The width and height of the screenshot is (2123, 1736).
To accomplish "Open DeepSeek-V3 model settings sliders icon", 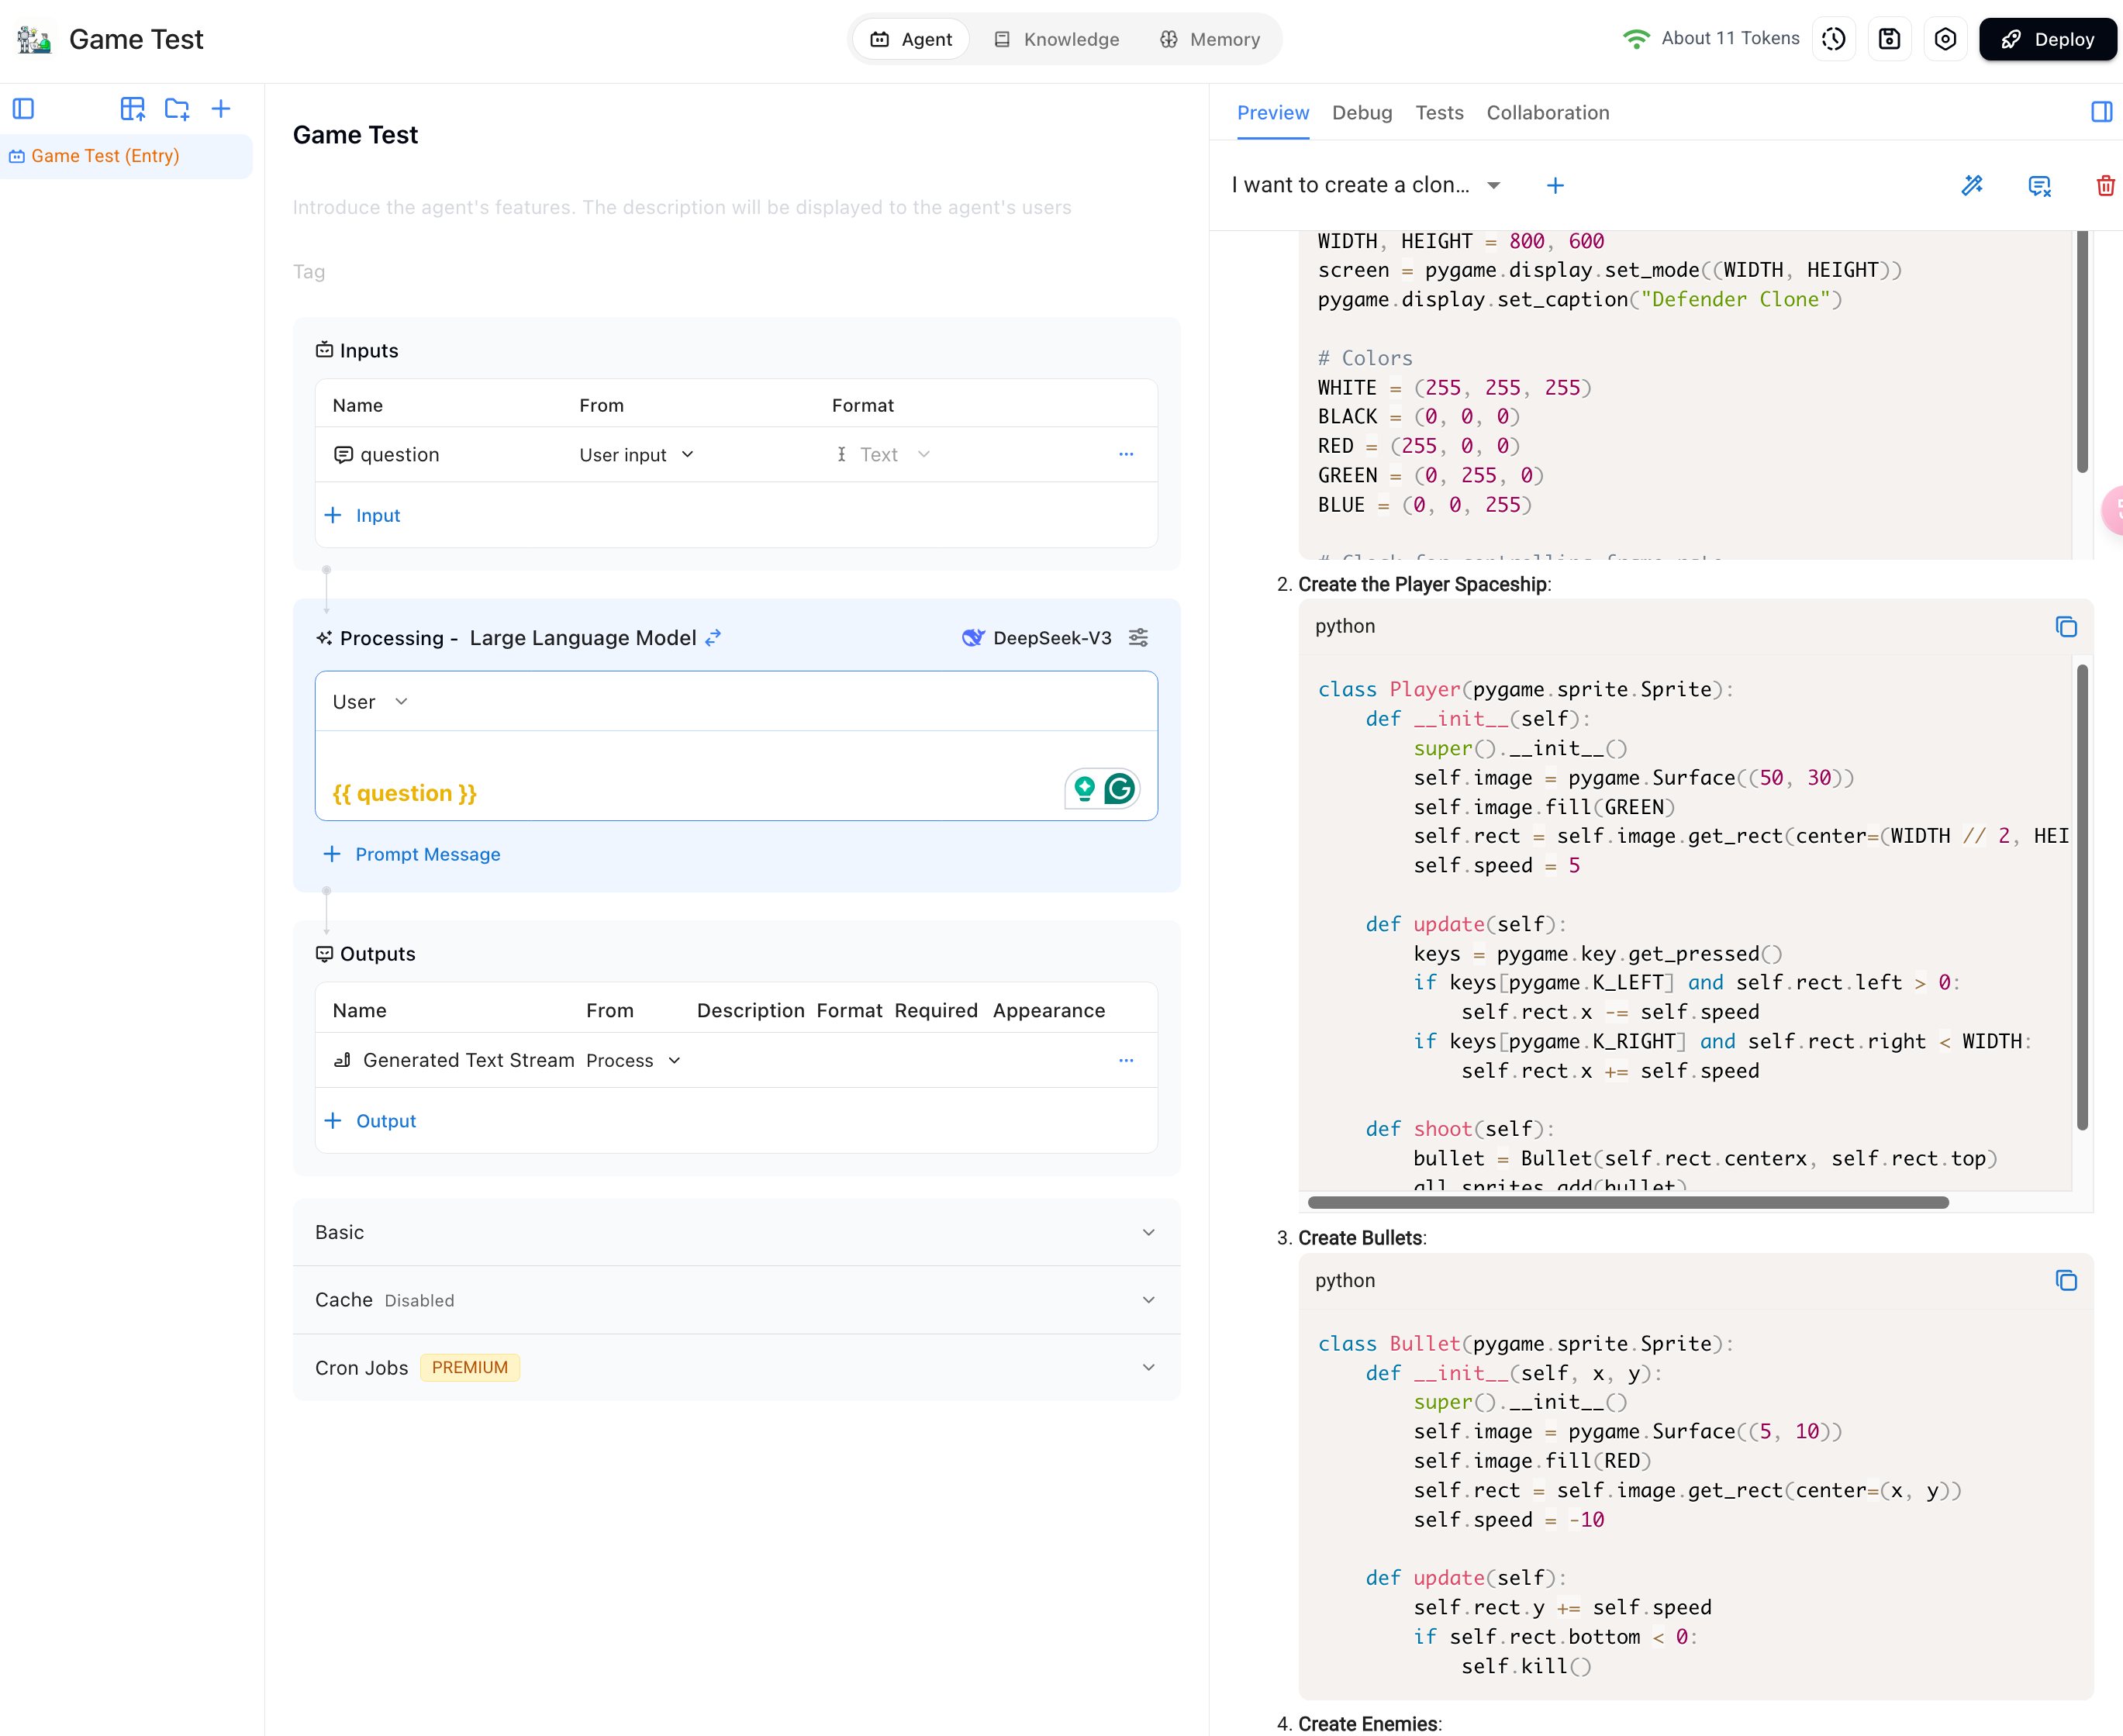I will [1138, 638].
